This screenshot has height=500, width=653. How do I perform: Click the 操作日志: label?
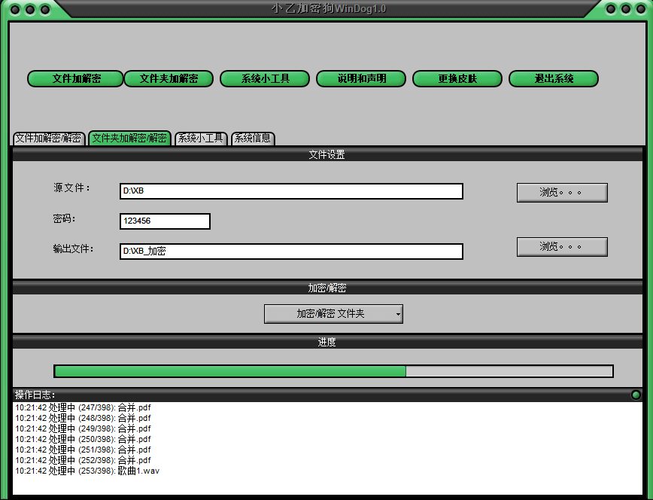pyautogui.click(x=35, y=395)
